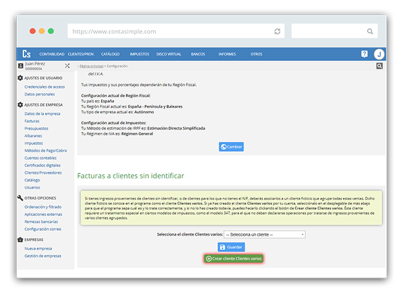The width and height of the screenshot is (401, 295).
Task: Open the Contabilidad menu
Action: (x=52, y=54)
